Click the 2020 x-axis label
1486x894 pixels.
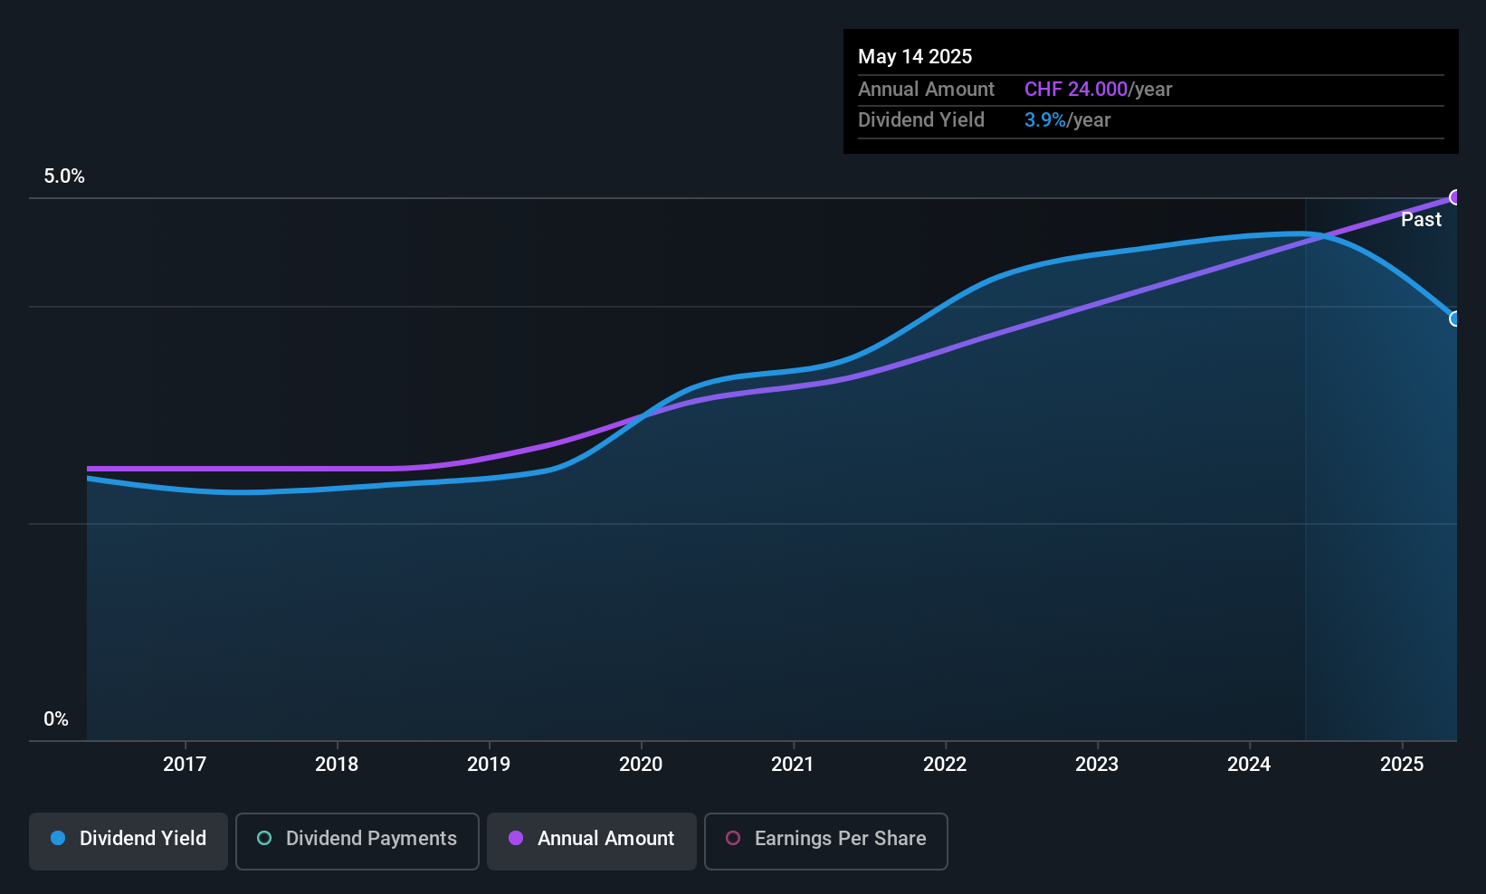pyautogui.click(x=641, y=765)
